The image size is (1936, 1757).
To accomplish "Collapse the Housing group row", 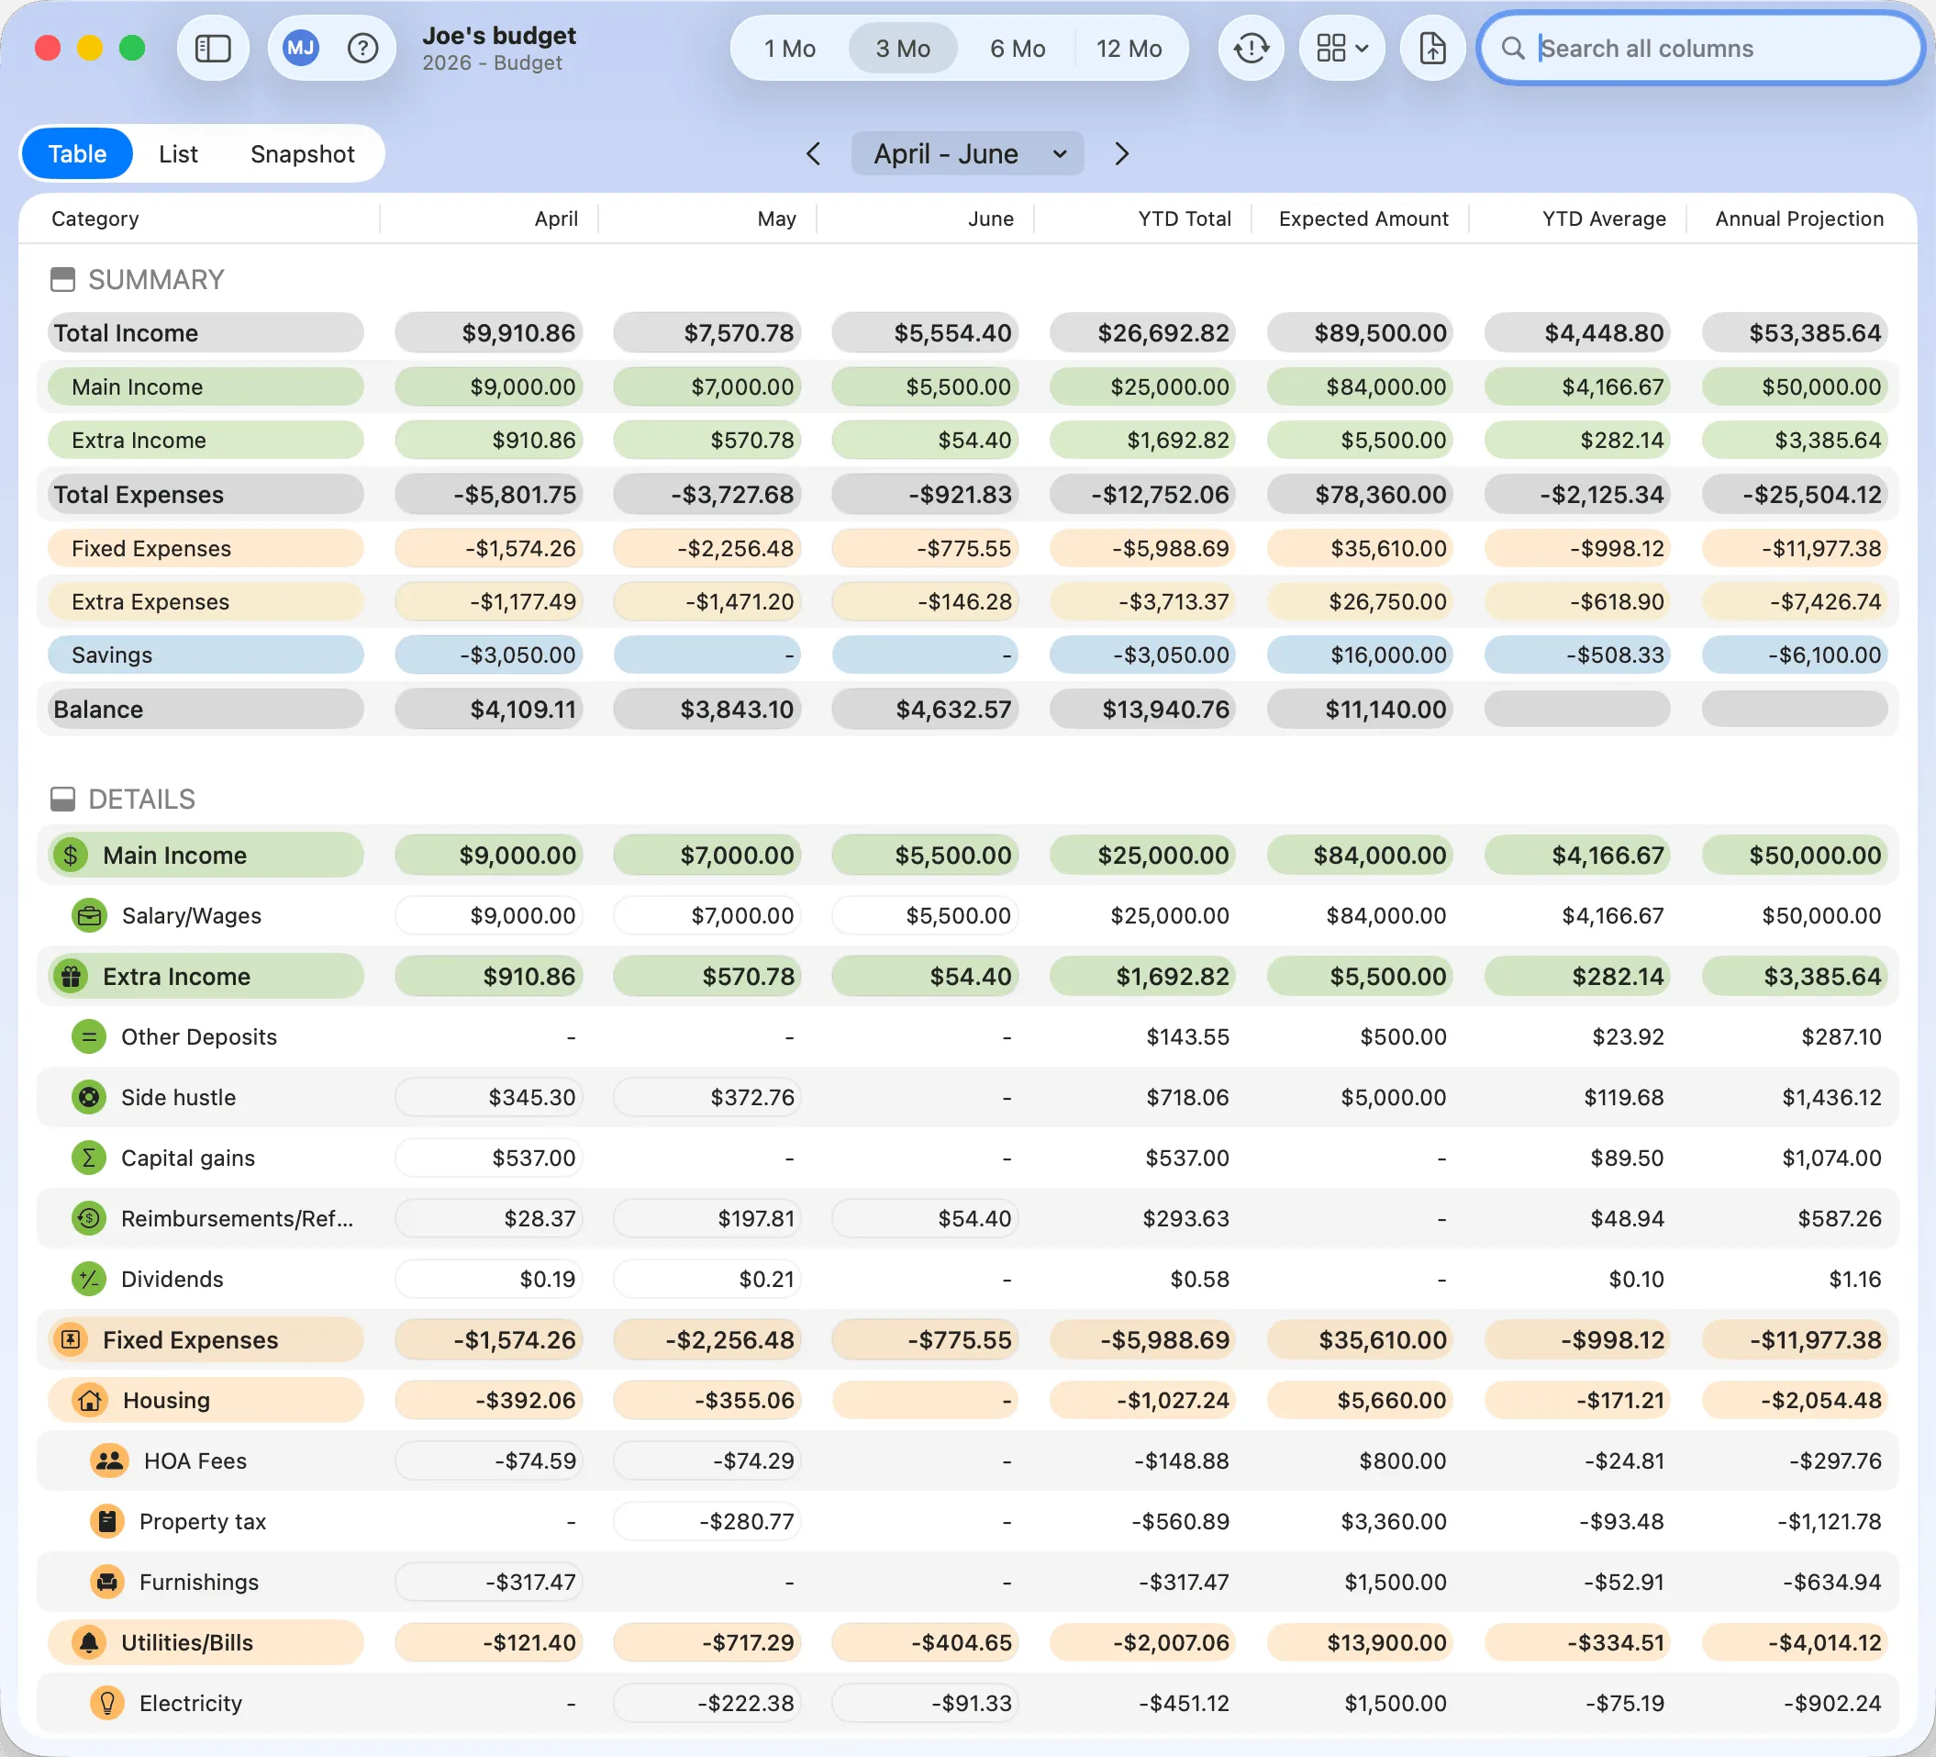I will [x=206, y=1400].
